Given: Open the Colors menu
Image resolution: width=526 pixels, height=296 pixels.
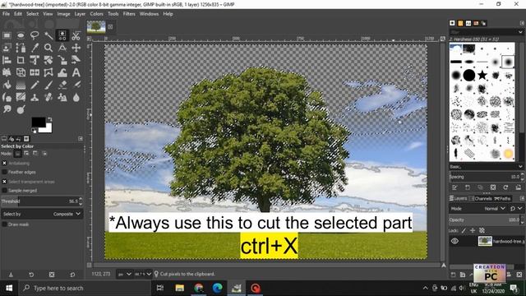Looking at the screenshot, I should 97,14.
